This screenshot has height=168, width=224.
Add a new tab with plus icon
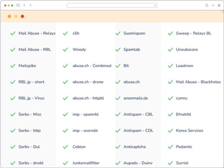click(x=213, y=5)
